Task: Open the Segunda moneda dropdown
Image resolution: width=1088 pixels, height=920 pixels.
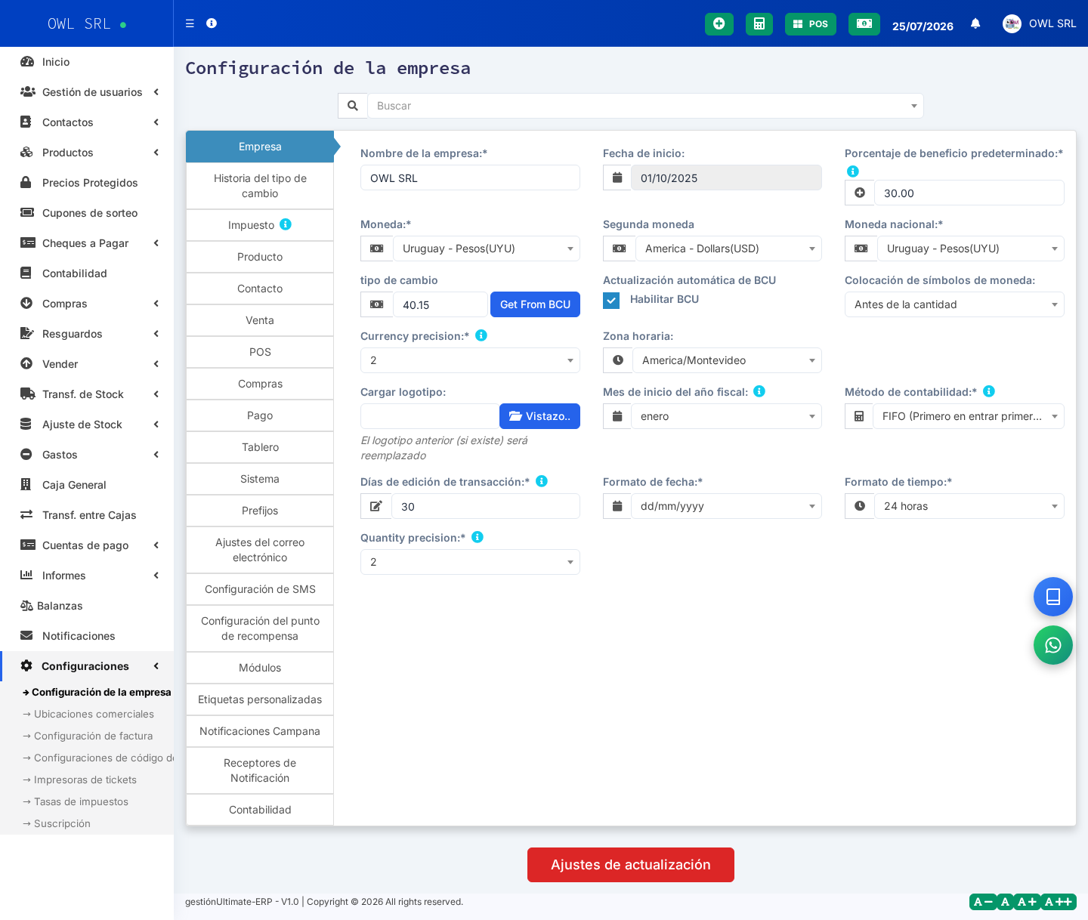Action: (x=728, y=249)
